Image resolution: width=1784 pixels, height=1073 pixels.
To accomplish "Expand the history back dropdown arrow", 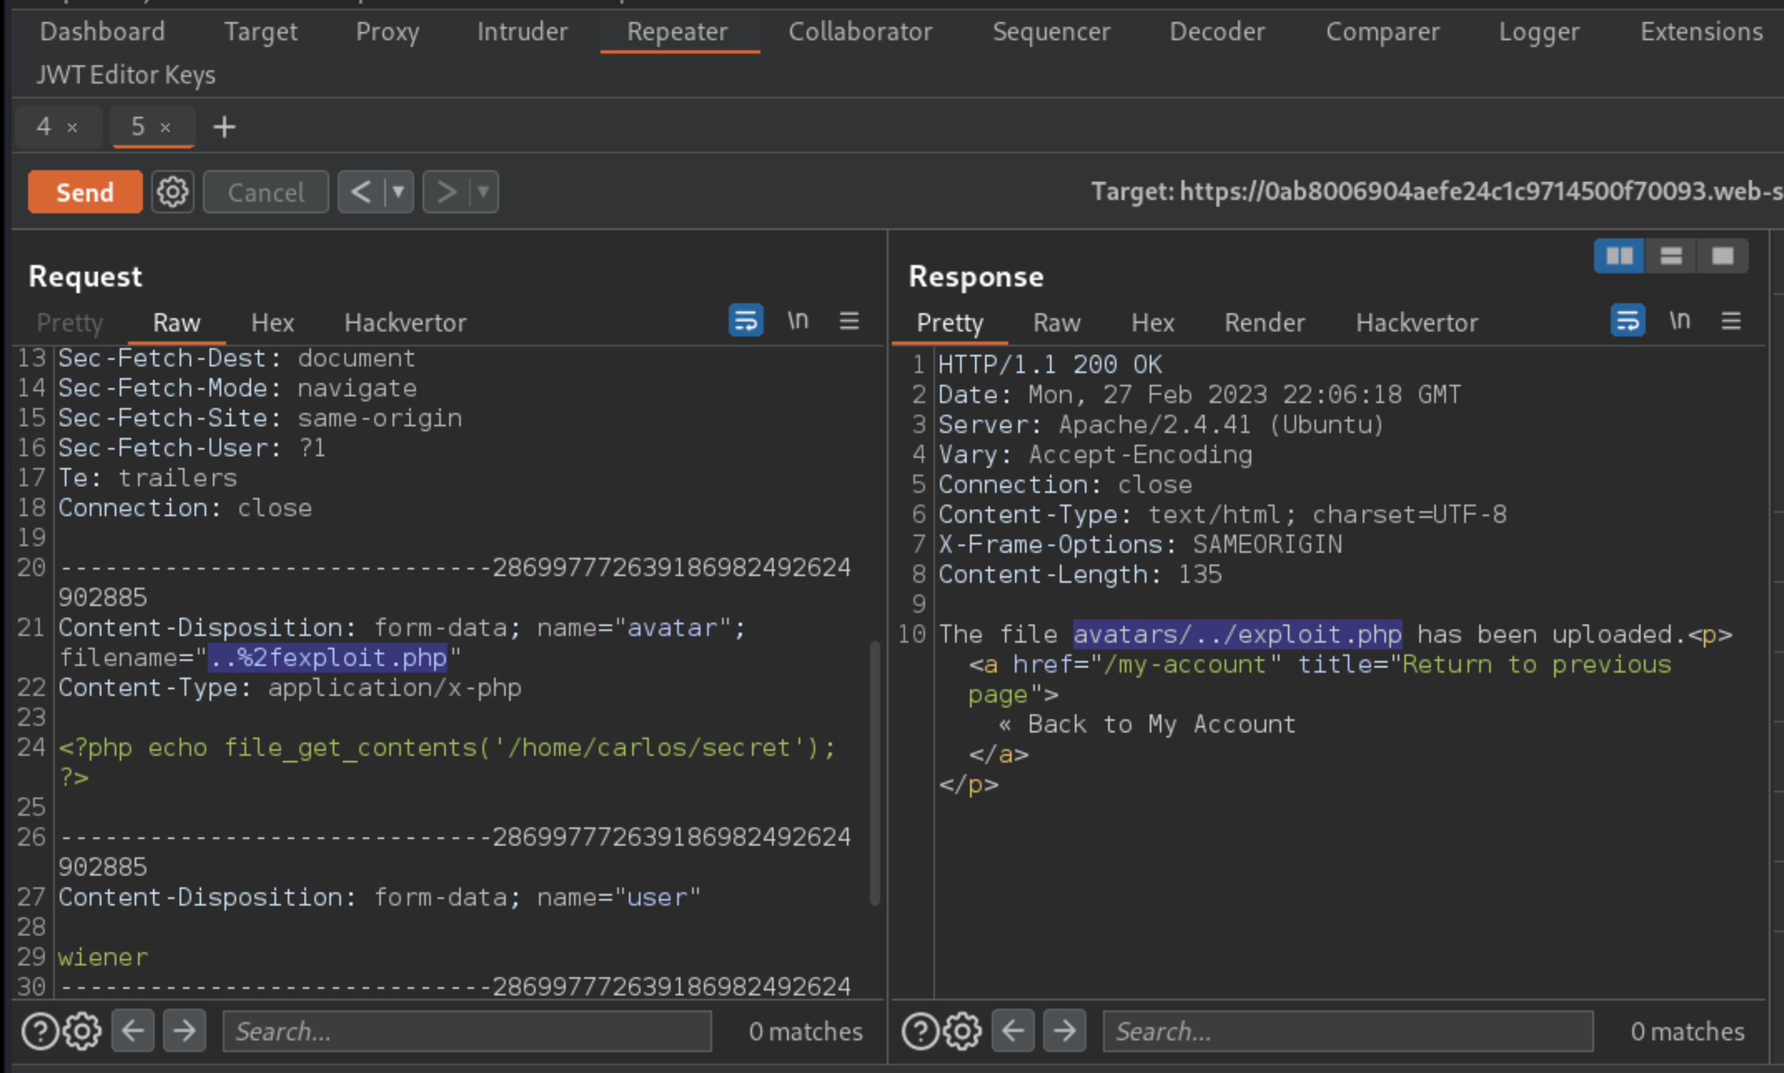I will click(x=398, y=192).
